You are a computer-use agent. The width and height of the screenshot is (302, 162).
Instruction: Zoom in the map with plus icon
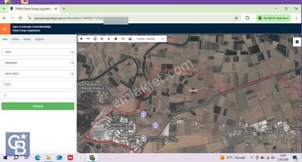pyautogui.click(x=81, y=39)
